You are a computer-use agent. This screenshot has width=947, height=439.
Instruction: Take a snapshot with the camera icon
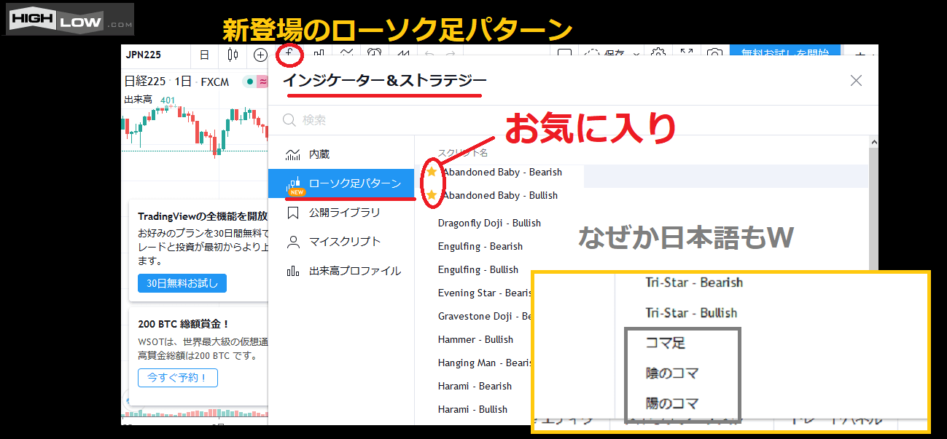[715, 55]
